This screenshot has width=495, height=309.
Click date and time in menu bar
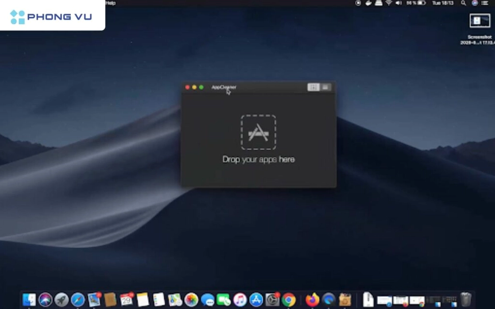coord(443,3)
